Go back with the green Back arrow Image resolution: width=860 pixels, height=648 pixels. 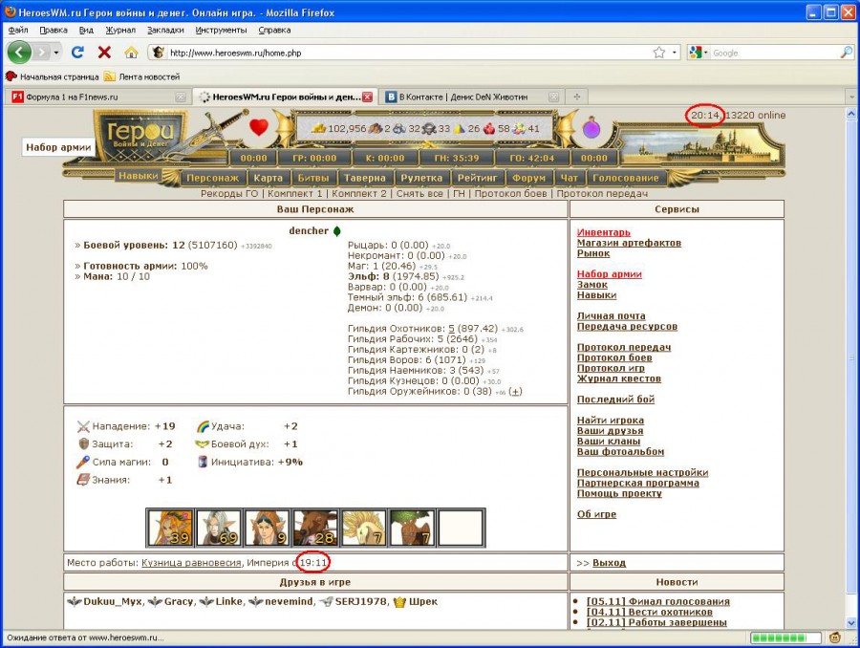pos(19,53)
